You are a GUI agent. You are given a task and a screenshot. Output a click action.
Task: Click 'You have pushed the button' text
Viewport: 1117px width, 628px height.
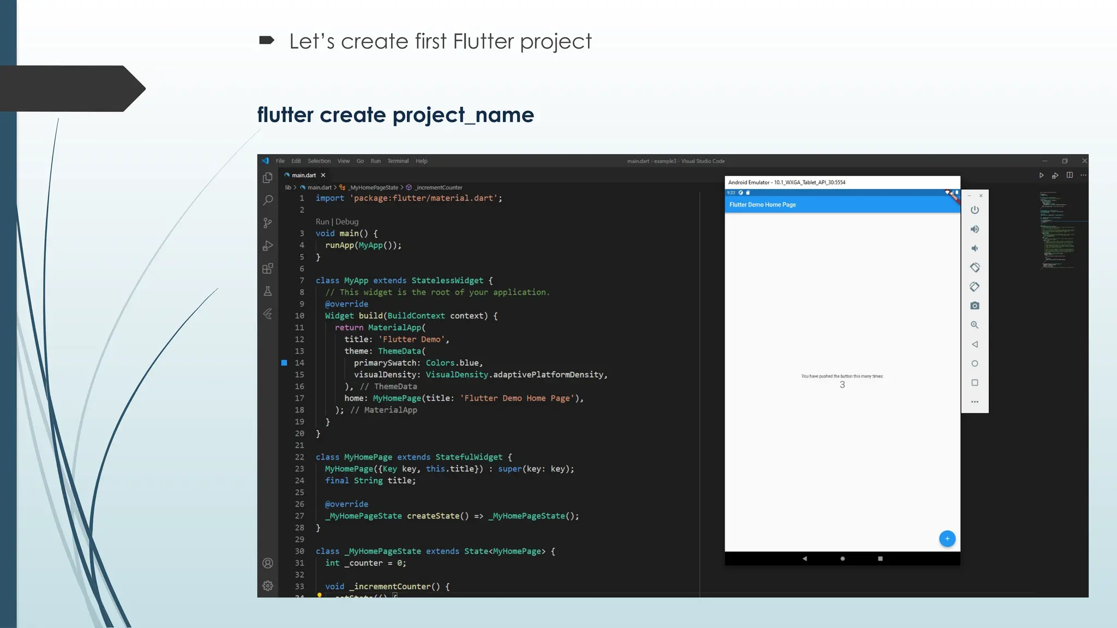[842, 376]
